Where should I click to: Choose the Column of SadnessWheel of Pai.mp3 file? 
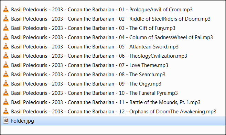pos(112,37)
